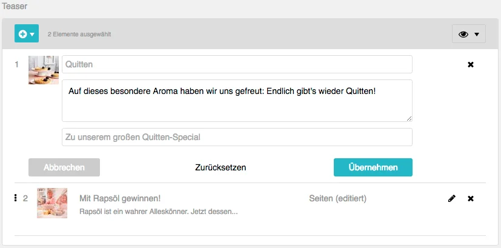Grab the drag handle of item 2

point(16,198)
